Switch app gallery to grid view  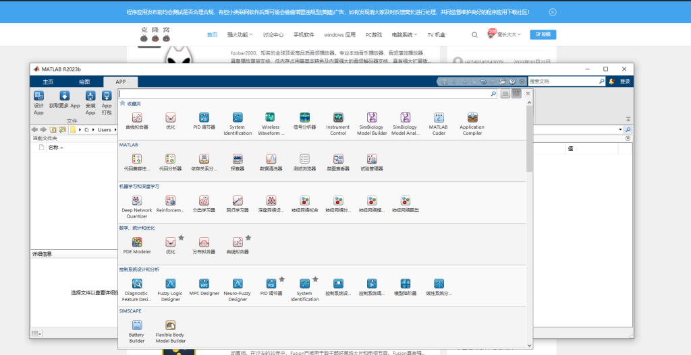pos(516,94)
